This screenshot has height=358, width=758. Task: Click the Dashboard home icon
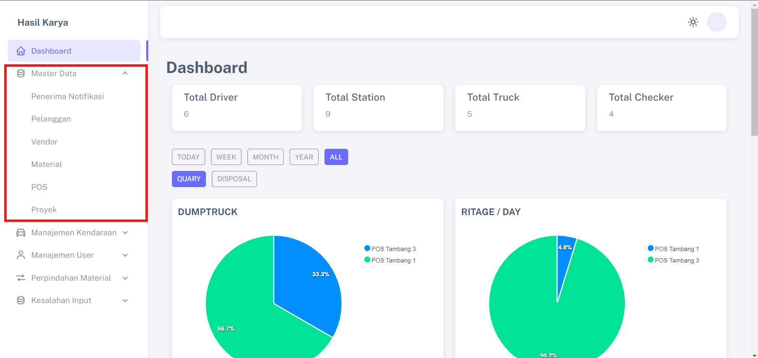click(21, 51)
